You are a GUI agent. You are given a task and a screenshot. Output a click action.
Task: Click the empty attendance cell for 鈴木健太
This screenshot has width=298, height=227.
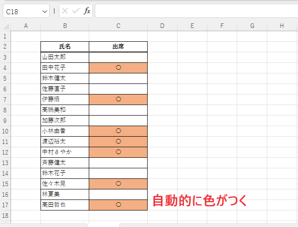(x=118, y=78)
